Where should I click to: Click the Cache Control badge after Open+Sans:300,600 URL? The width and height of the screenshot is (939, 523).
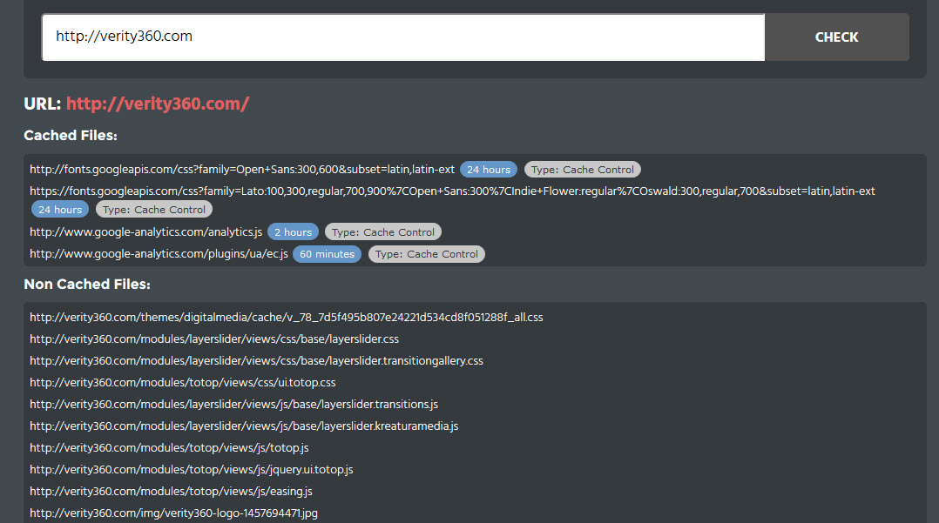point(582,170)
